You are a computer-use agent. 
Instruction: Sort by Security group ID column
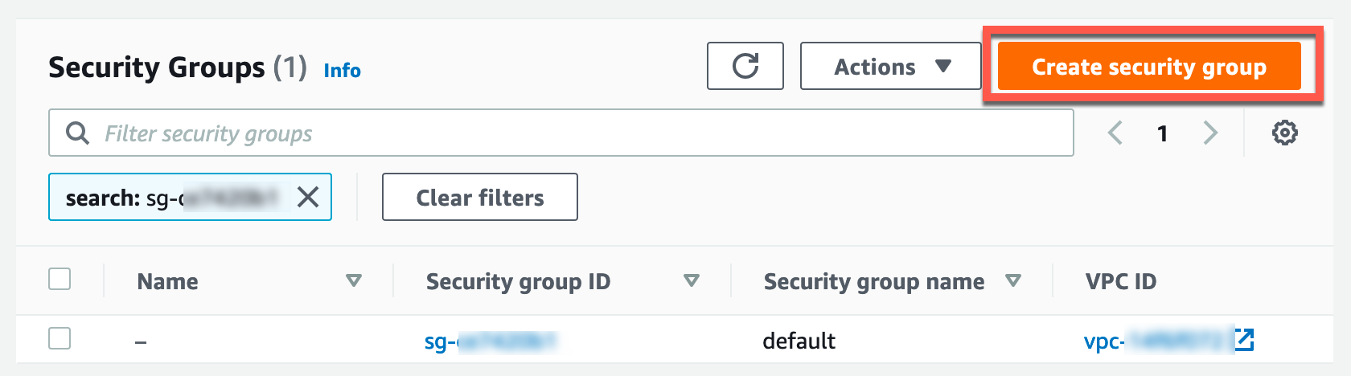691,280
